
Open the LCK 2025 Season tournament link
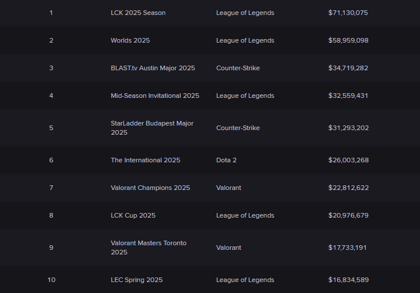click(138, 13)
